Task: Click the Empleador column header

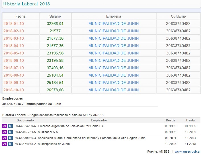Action: pyautogui.click(x=99, y=120)
